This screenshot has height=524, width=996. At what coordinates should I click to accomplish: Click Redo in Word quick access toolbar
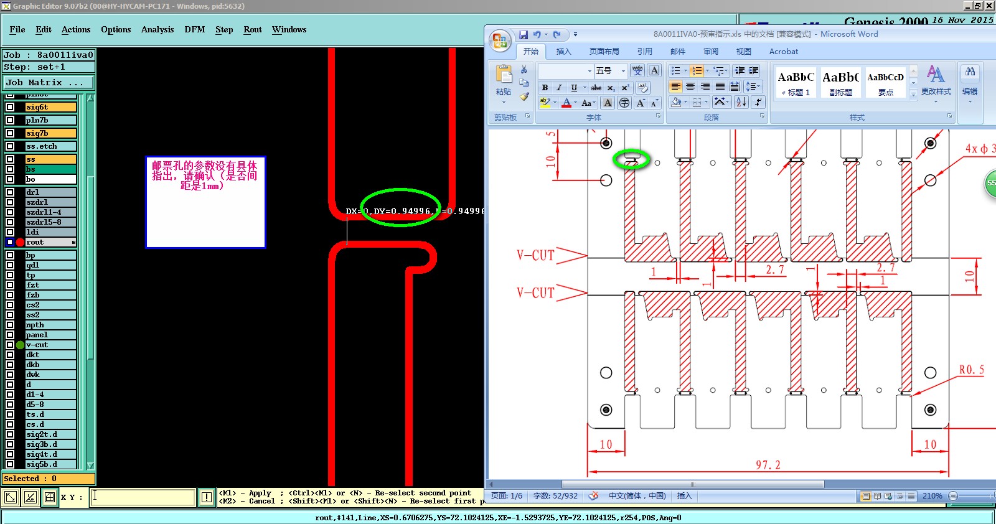click(557, 35)
